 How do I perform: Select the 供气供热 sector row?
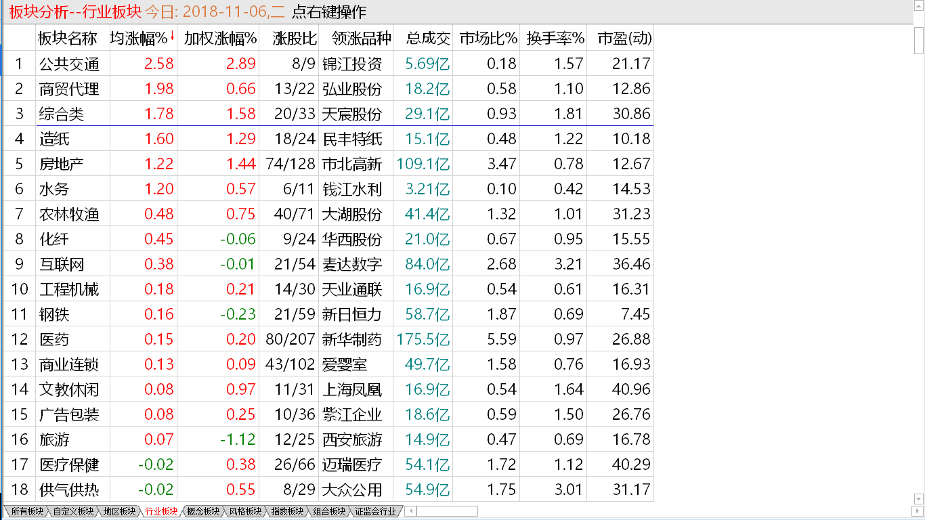point(329,490)
